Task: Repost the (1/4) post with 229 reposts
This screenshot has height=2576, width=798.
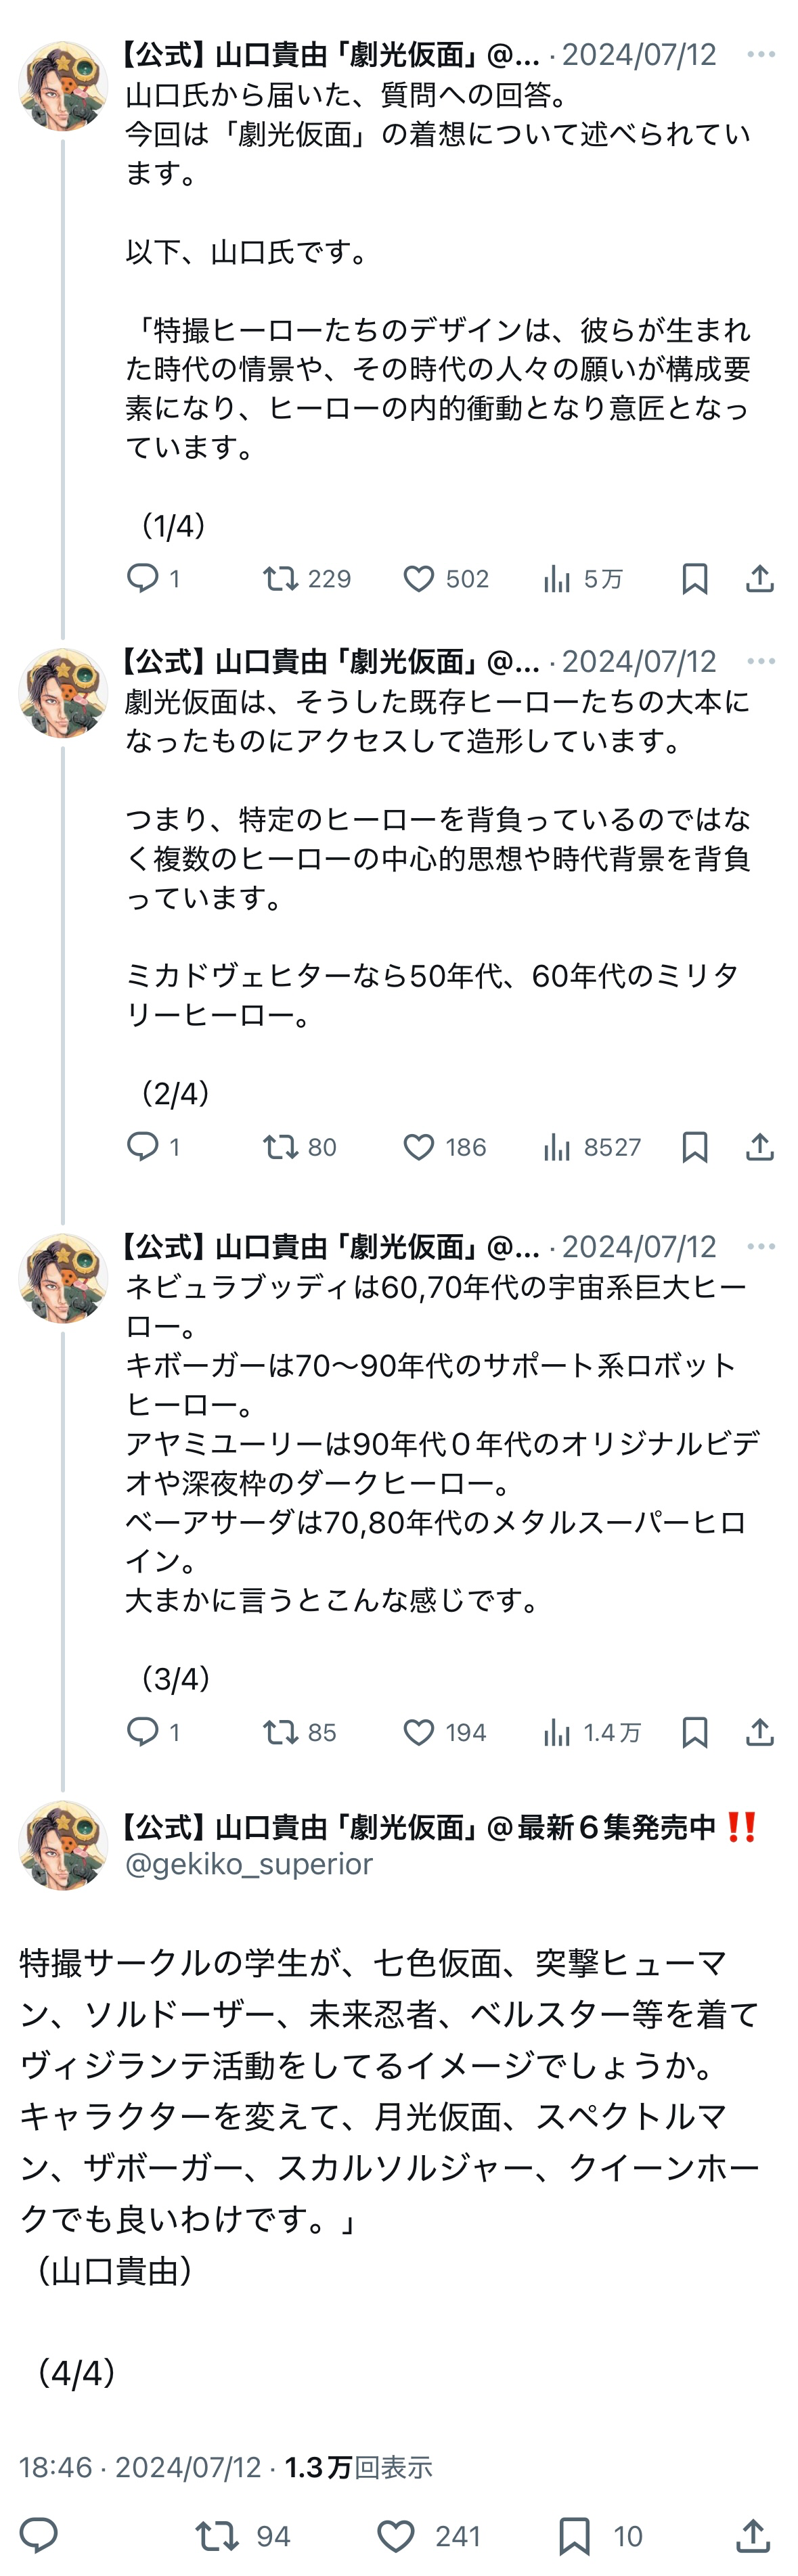Action: [280, 578]
